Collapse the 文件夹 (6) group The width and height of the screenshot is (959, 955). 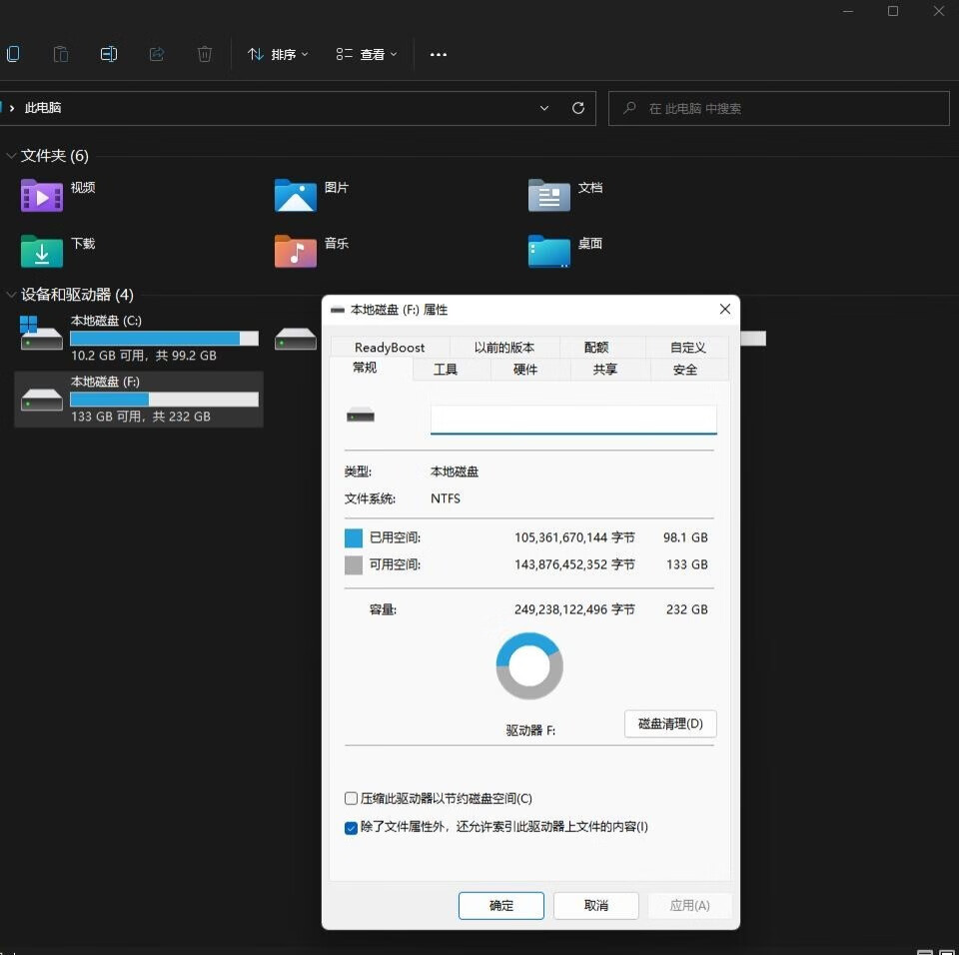(x=11, y=156)
